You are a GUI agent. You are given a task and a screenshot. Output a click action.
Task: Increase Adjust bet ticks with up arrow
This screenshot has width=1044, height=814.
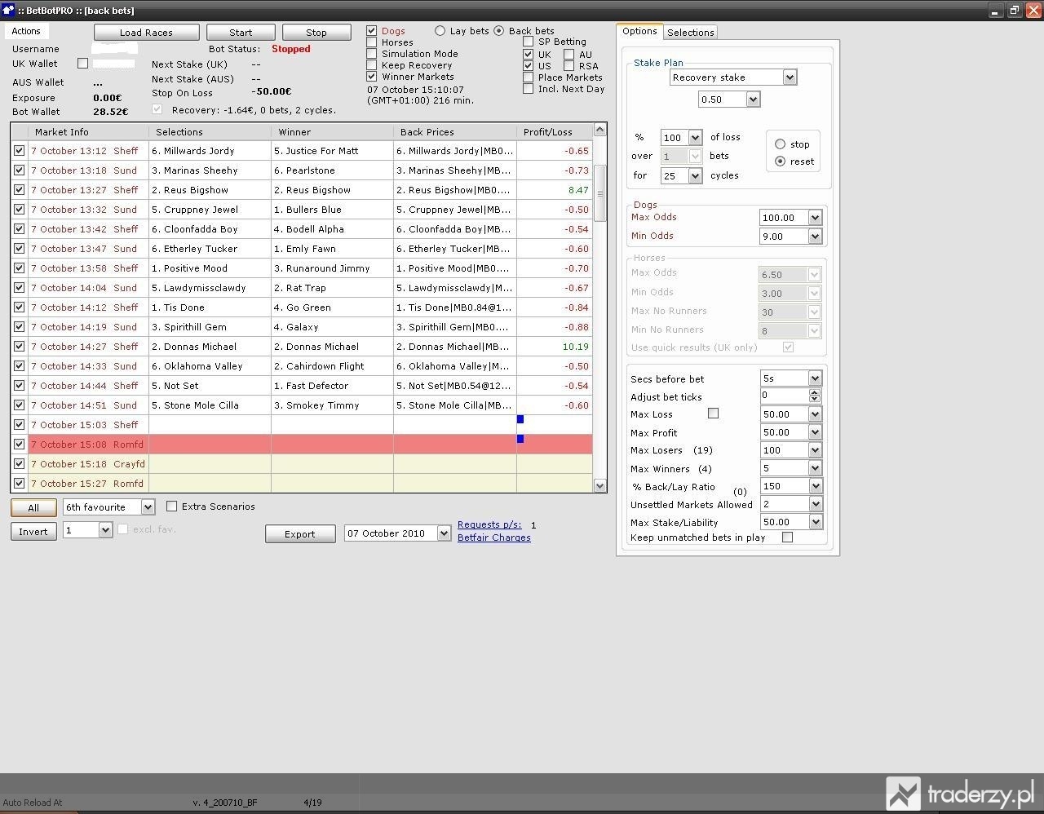pos(814,392)
